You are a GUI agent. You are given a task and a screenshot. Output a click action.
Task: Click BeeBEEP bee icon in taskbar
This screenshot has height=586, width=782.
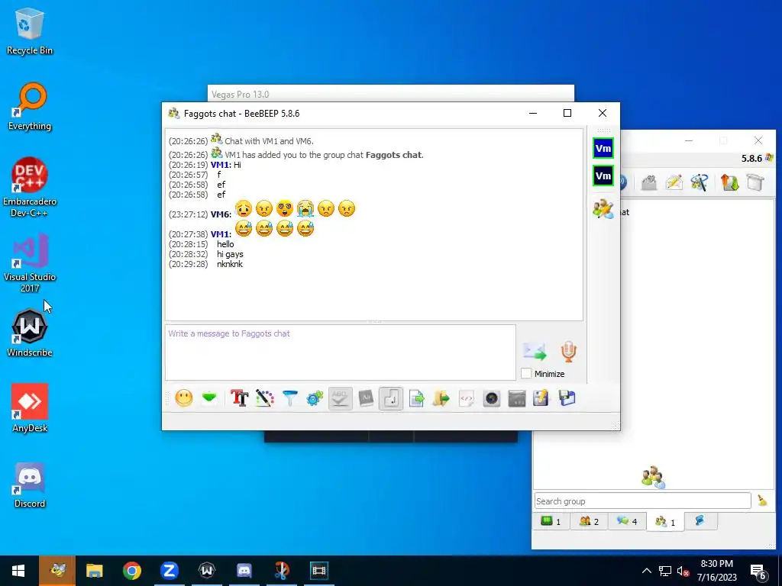click(57, 571)
